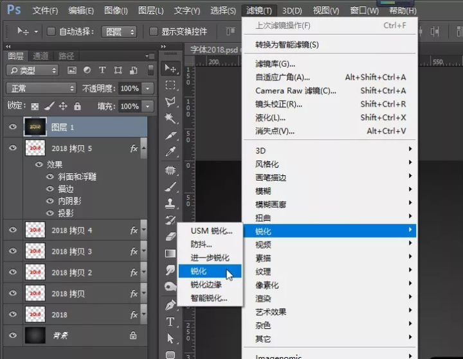Open the 正常 blend mode dropdown
The height and width of the screenshot is (359, 463).
coord(41,88)
